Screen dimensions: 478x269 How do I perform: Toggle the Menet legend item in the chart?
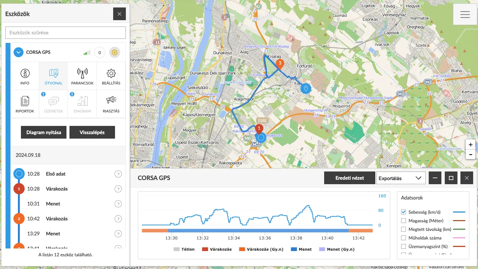(x=302, y=249)
